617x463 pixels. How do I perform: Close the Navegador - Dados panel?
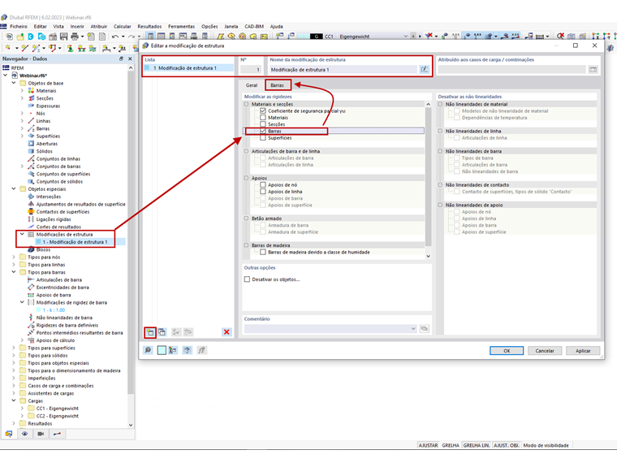[x=130, y=58]
